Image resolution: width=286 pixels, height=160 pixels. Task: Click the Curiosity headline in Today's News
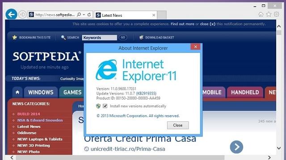(x=72, y=79)
